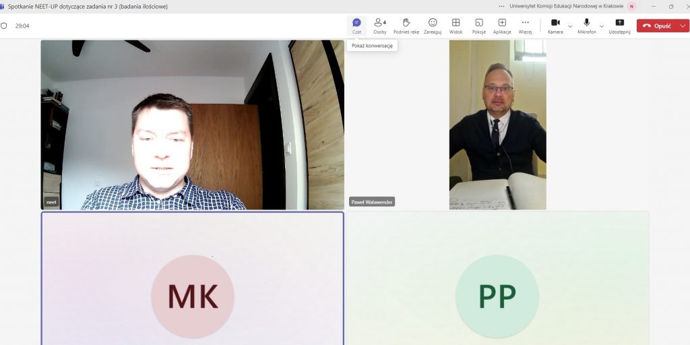Show the Osoby participants list
The width and height of the screenshot is (690, 345).
click(380, 26)
